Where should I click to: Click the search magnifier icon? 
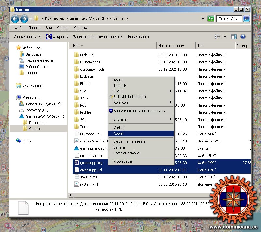246,19
